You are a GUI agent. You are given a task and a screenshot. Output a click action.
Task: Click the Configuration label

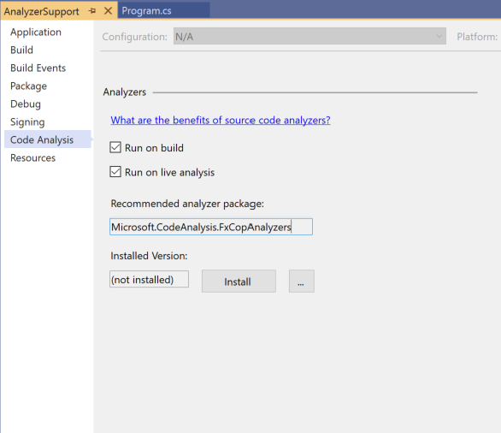[135, 37]
